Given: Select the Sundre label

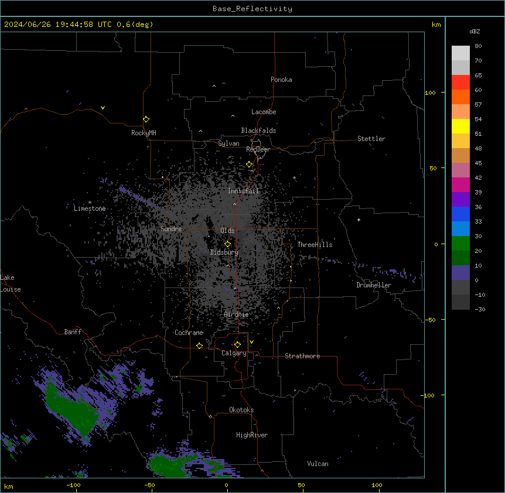Looking at the screenshot, I should click(171, 229).
